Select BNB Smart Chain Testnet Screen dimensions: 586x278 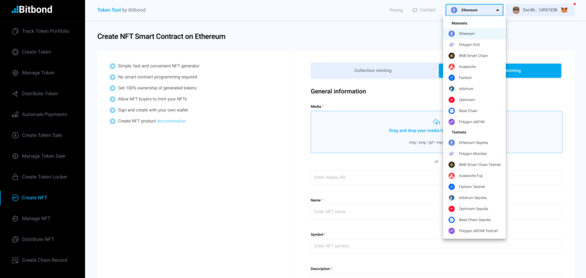pyautogui.click(x=474, y=165)
